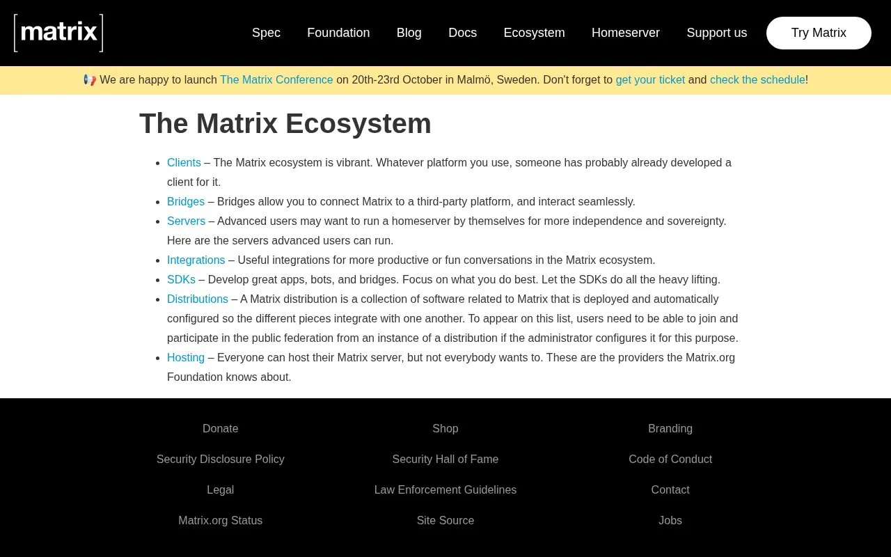Follow the get your ticket link
The image size is (891, 557).
pyautogui.click(x=650, y=80)
